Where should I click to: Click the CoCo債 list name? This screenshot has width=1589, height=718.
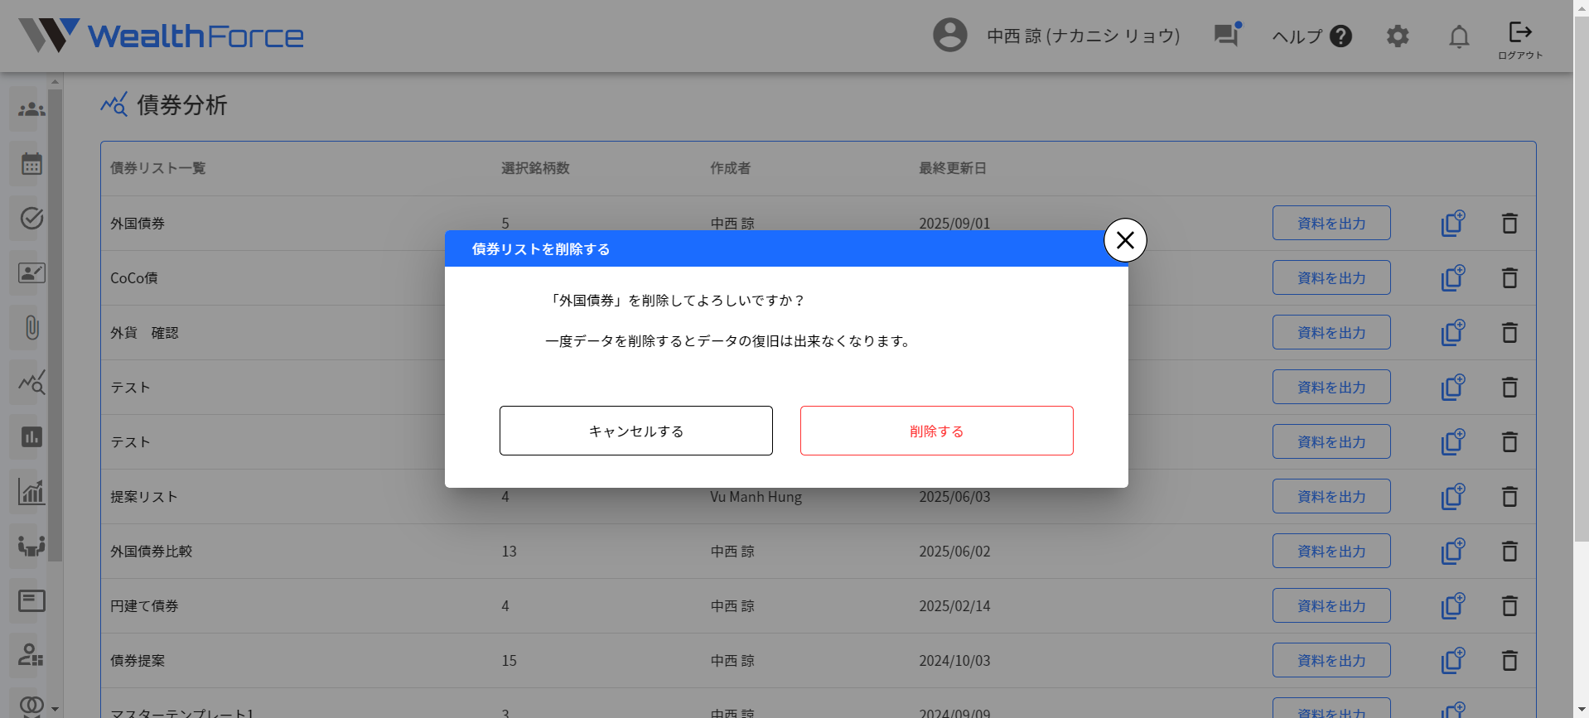coord(134,278)
